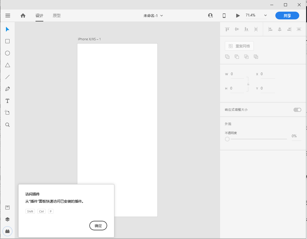Select the Pen tool
This screenshot has width=307, height=239.
click(7, 89)
